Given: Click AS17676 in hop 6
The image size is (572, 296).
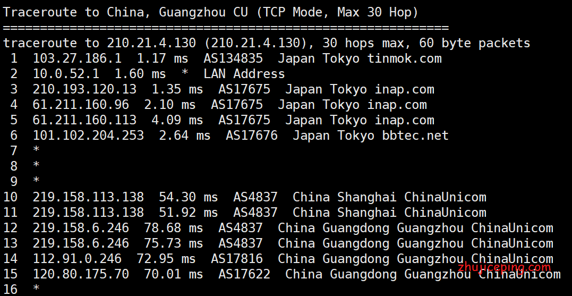Looking at the screenshot, I should (252, 136).
